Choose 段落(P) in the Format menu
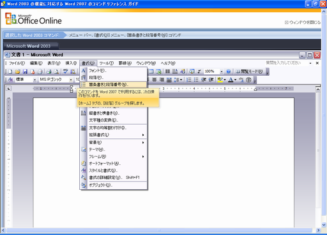Image resolution: width=327 pixels, height=235 pixels. tap(114, 78)
